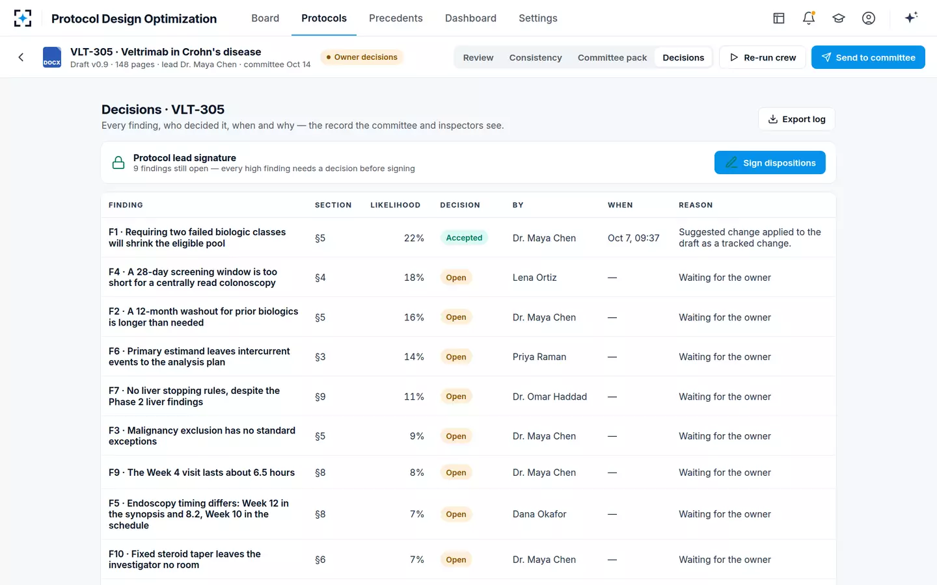Click the Open badge on F2 row
The width and height of the screenshot is (937, 585).
pos(456,317)
